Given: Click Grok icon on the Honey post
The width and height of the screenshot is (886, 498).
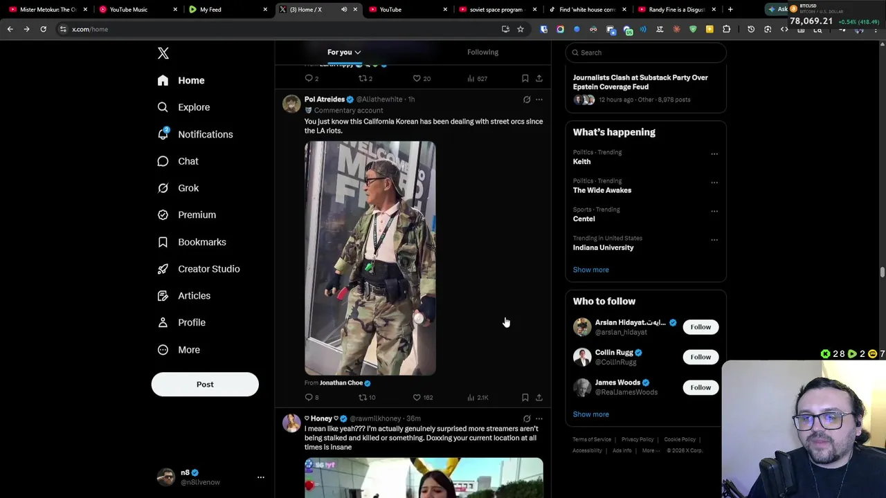Looking at the screenshot, I should coord(527,418).
